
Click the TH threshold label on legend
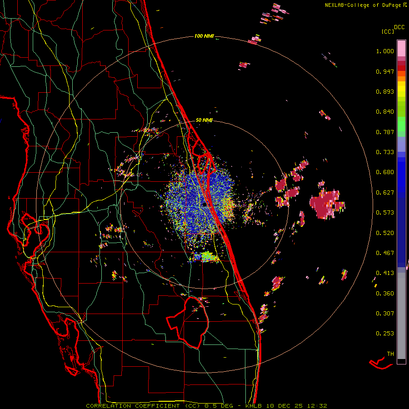390,354
